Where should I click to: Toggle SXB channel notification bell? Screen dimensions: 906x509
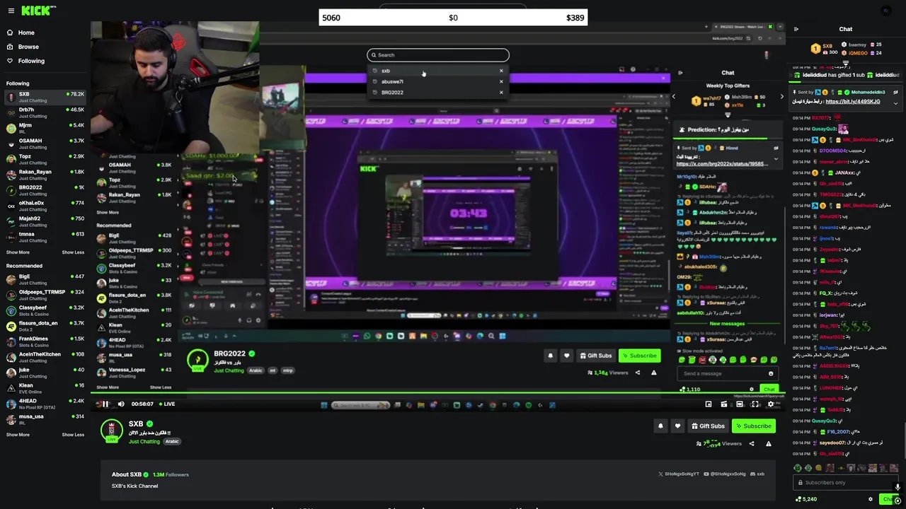(x=660, y=426)
